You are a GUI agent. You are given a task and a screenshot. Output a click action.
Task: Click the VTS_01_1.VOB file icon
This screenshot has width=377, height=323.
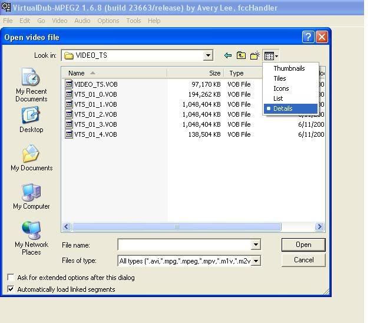point(69,104)
